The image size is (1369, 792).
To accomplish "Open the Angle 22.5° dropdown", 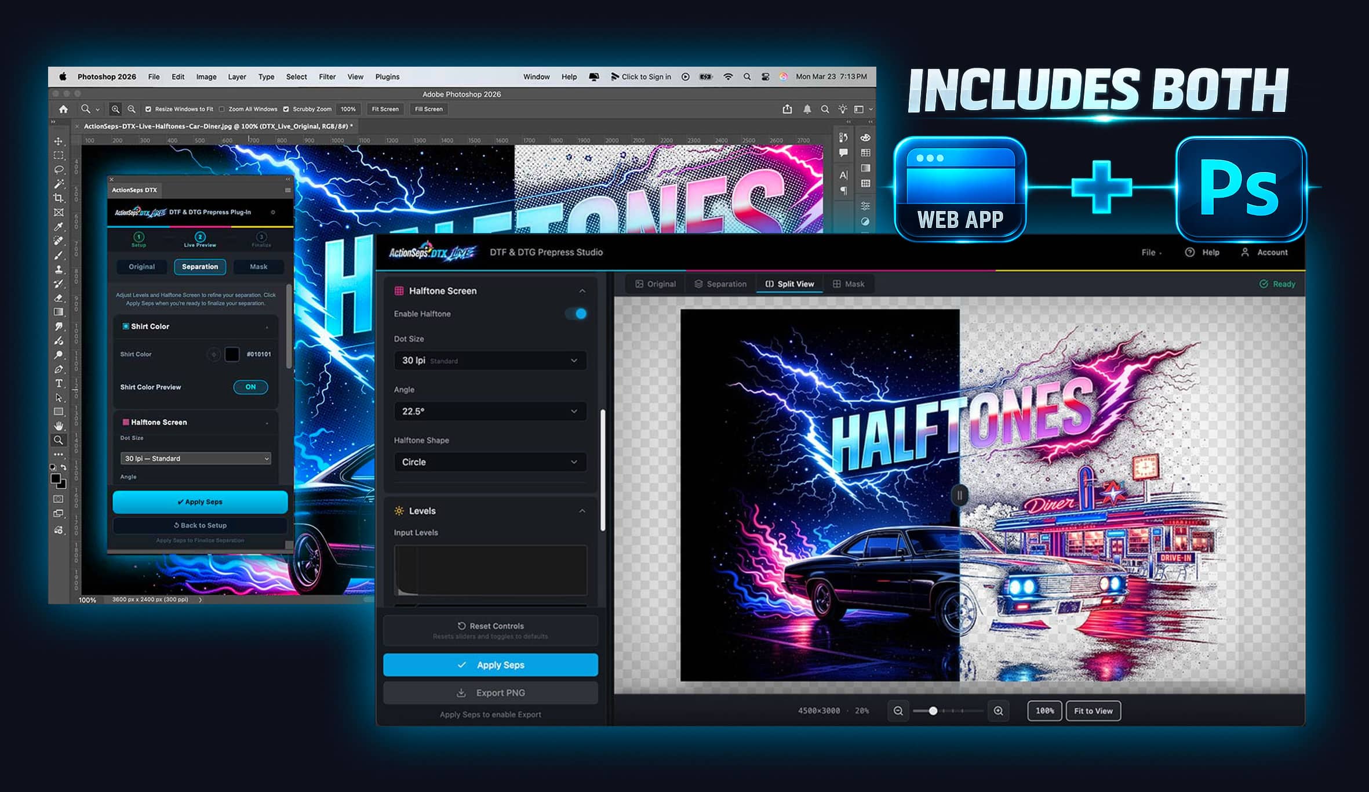I will point(490,411).
